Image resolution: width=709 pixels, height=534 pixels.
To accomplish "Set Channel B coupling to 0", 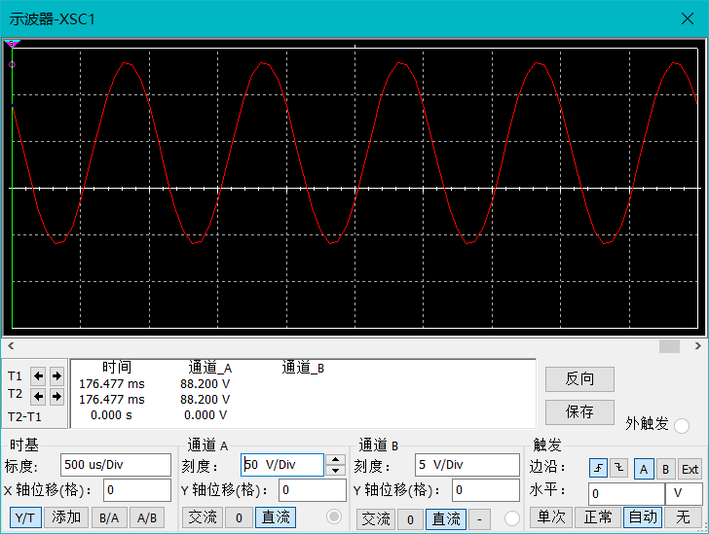I will click(x=410, y=519).
